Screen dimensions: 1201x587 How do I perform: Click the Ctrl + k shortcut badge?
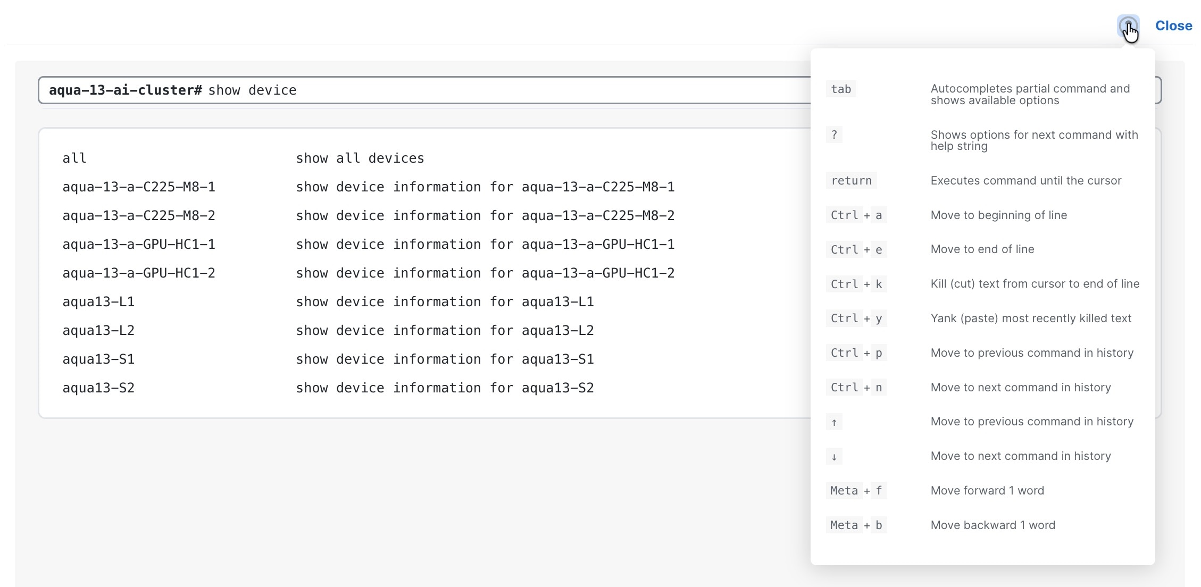tap(856, 284)
